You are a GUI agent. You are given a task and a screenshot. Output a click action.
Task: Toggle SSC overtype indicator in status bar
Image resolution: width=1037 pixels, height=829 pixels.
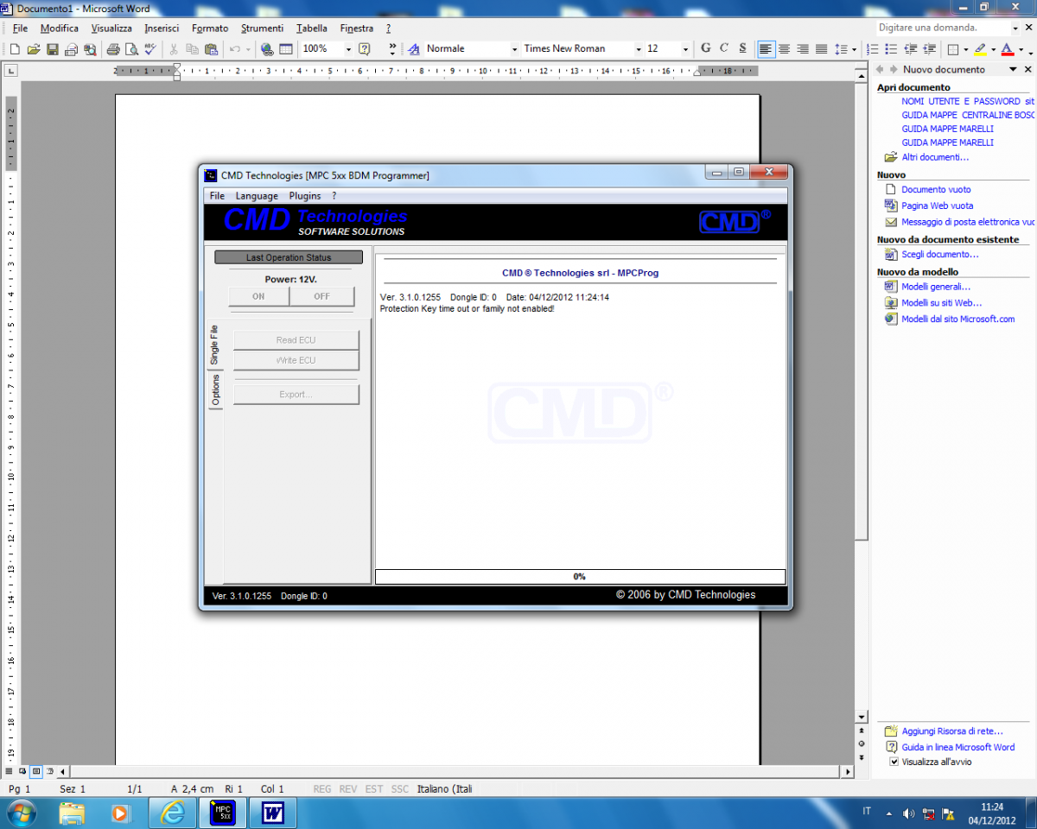[400, 788]
